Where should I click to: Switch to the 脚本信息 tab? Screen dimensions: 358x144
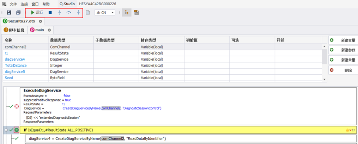click(x=14, y=30)
